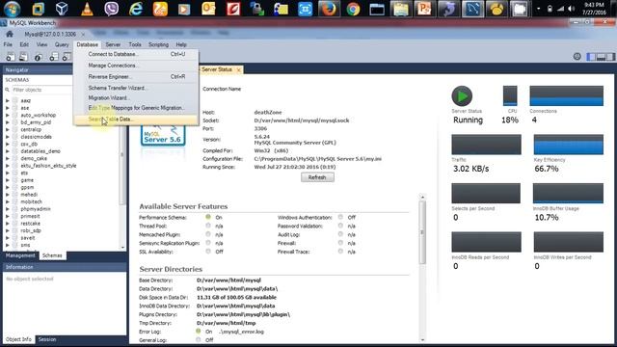Viewport: 617px width, 347px height.
Task: Choose Connect to Database menu entry
Action: click(136, 54)
